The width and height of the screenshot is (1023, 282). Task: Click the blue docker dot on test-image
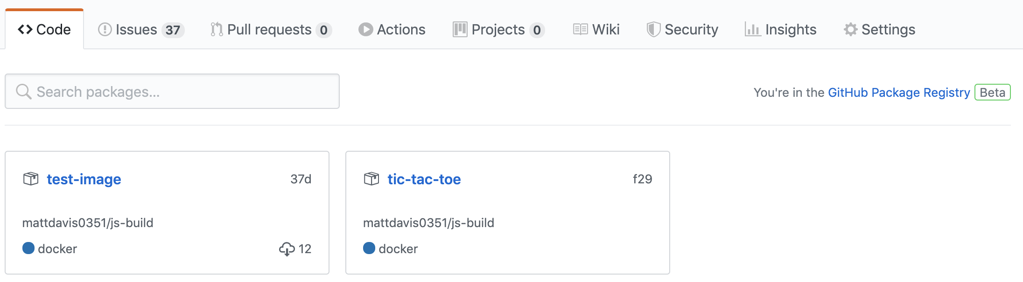pyautogui.click(x=28, y=248)
